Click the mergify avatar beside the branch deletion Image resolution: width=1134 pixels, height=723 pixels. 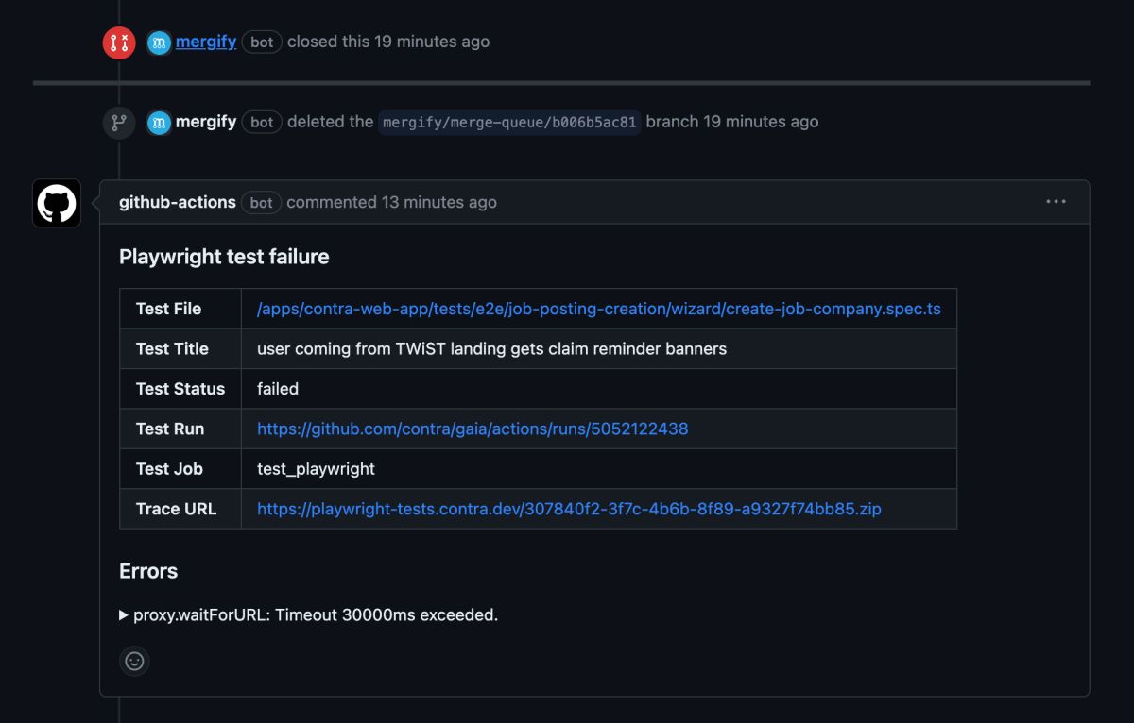click(160, 123)
